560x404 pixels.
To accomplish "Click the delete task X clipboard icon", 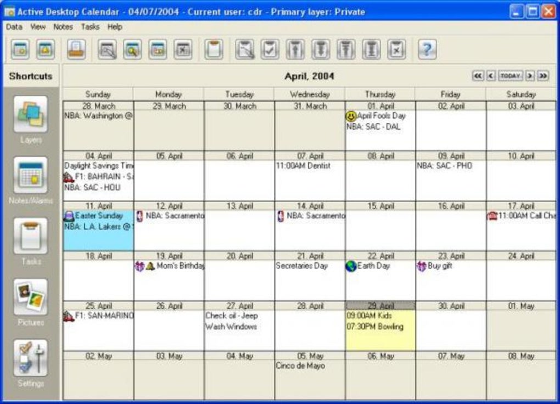I will pyautogui.click(x=396, y=49).
